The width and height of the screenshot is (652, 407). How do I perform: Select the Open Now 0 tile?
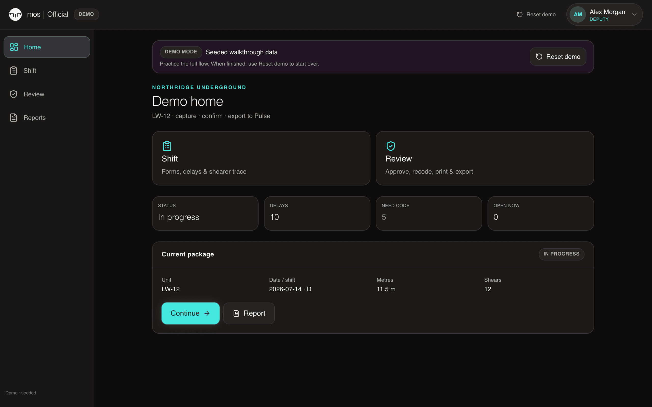pos(541,213)
